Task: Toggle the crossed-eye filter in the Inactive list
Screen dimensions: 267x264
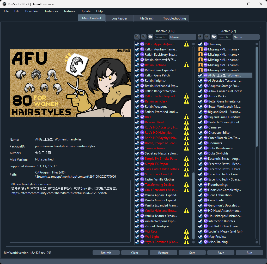Action: point(150,37)
